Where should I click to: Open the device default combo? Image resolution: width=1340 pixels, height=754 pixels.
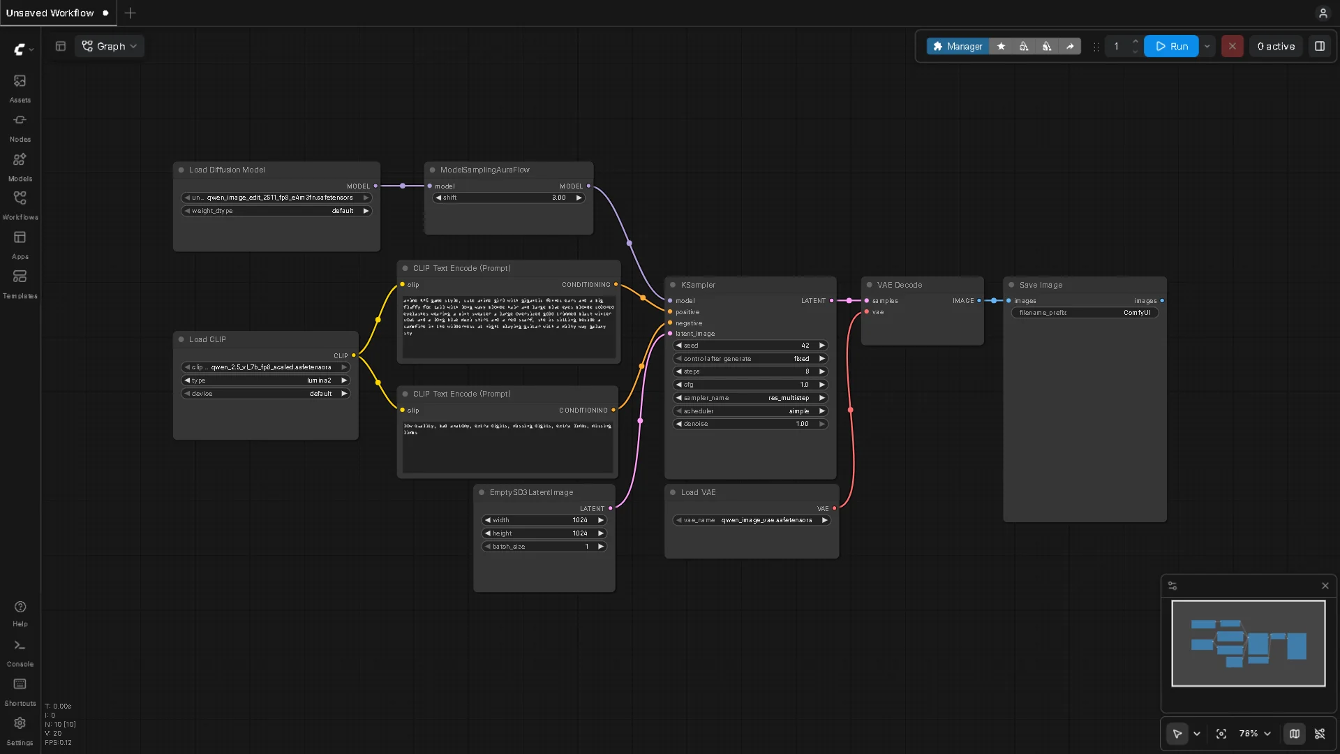265,394
